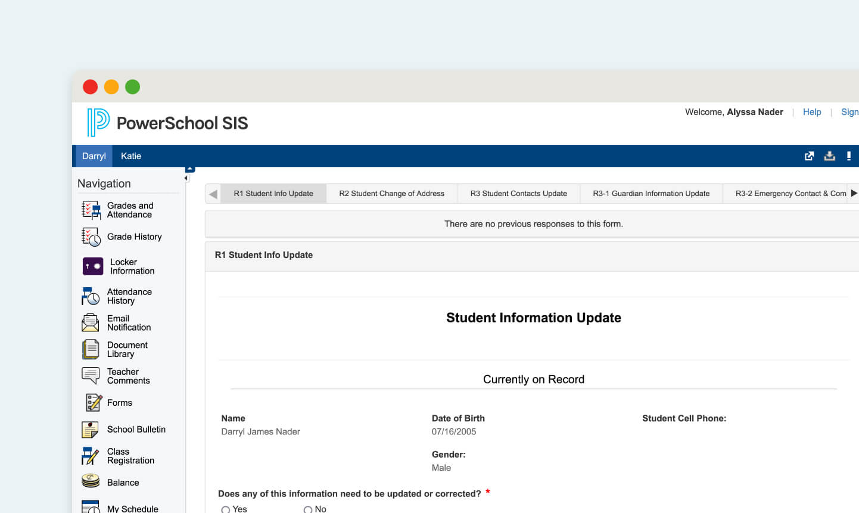Collapse the navigation sidebar arrow
The width and height of the screenshot is (859, 513).
coord(186,178)
